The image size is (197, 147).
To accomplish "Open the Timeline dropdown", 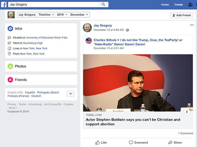I will click(46, 15).
